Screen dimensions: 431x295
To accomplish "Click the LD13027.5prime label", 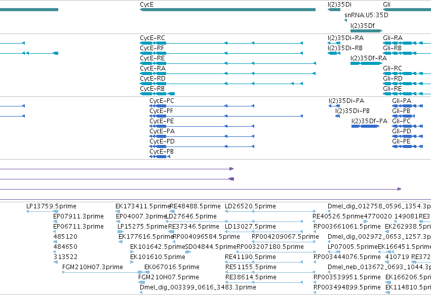I will [x=250, y=227].
